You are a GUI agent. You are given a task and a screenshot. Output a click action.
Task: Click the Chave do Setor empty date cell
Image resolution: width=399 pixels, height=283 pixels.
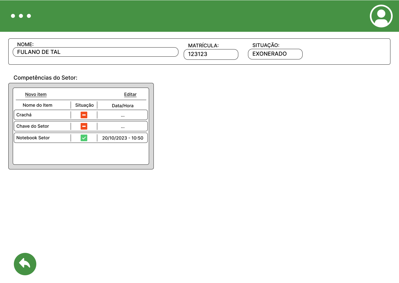(122, 127)
